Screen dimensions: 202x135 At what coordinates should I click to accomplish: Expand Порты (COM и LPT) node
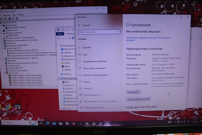click(x=4, y=68)
